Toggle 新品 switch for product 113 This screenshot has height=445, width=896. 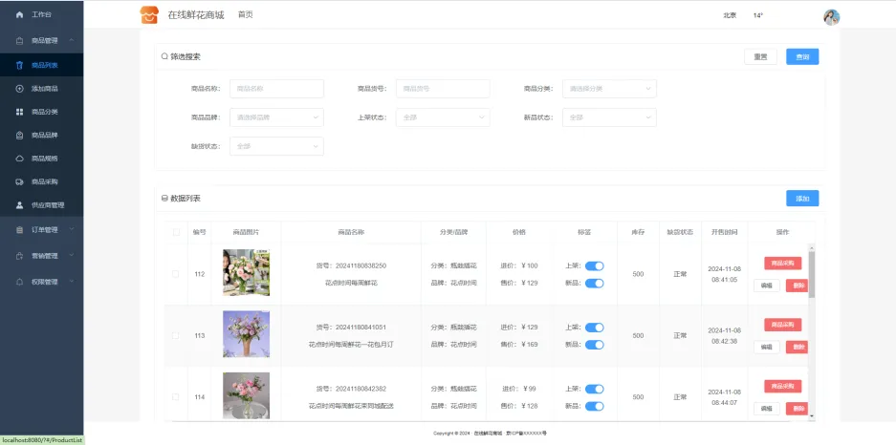[x=594, y=344]
